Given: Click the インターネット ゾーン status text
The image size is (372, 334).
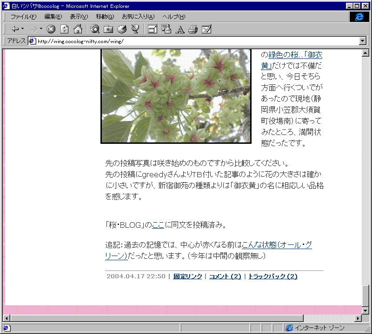Looking at the screenshot, I should click(319, 328).
